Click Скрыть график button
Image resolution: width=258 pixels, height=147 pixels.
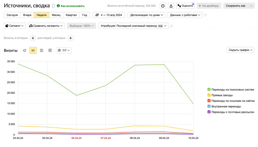pos(240,50)
